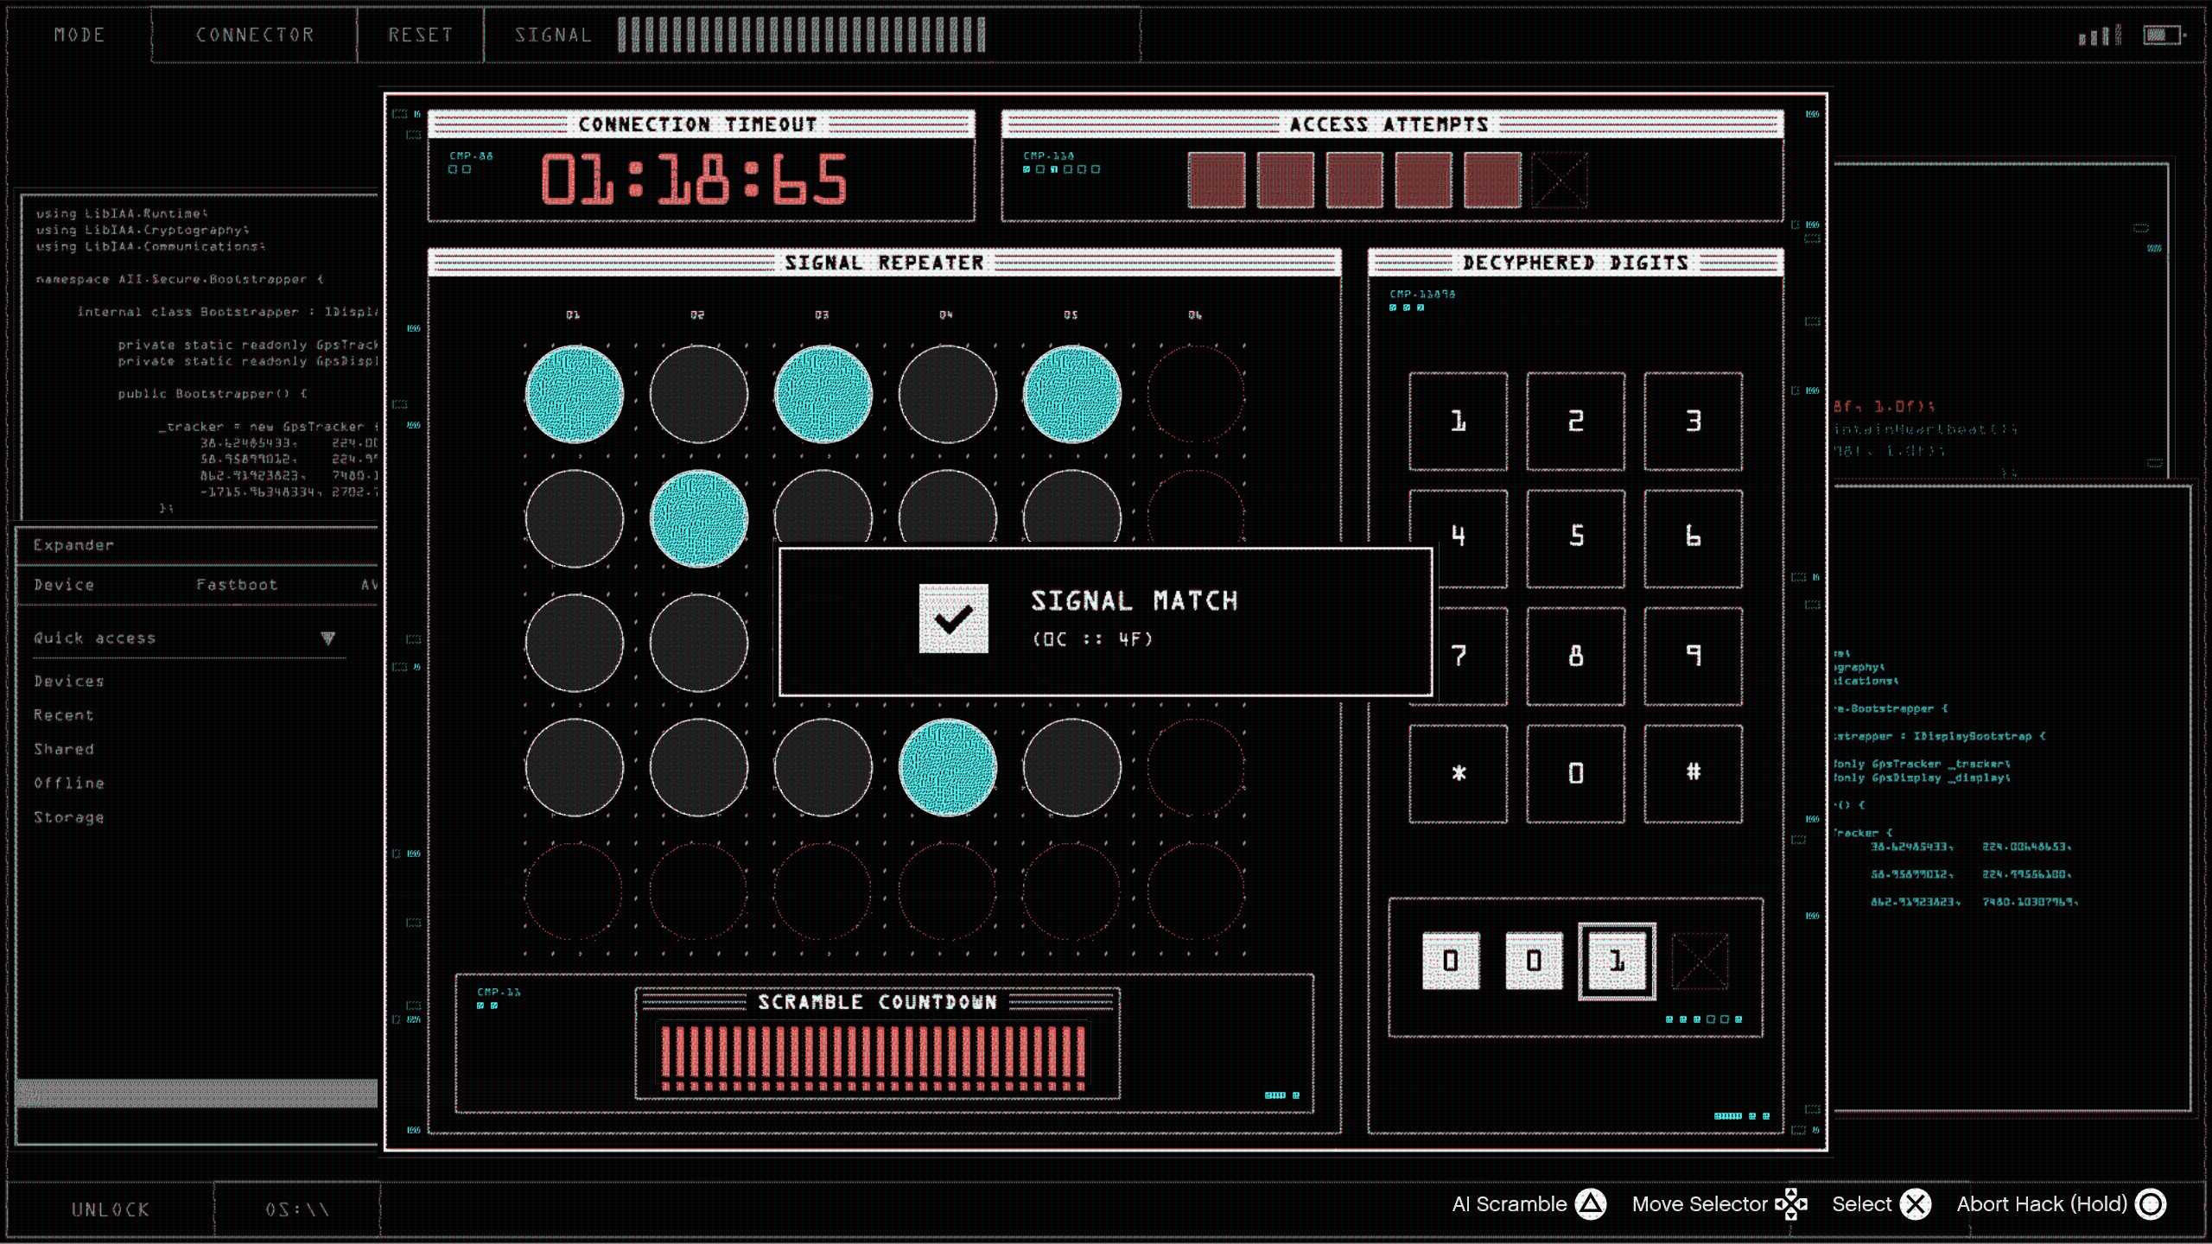Click the crossed-out sixth access attempt box
The height and width of the screenshot is (1244, 2212).
pyautogui.click(x=1560, y=180)
